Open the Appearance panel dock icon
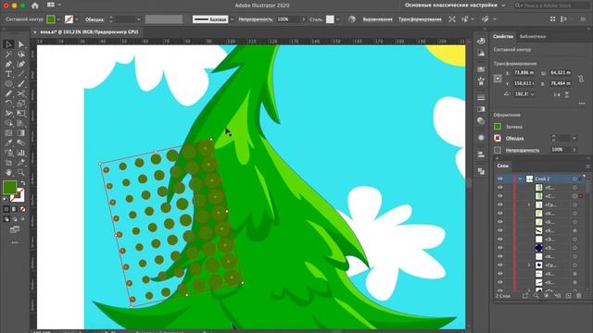Image resolution: width=593 pixels, height=333 pixels. 481,138
